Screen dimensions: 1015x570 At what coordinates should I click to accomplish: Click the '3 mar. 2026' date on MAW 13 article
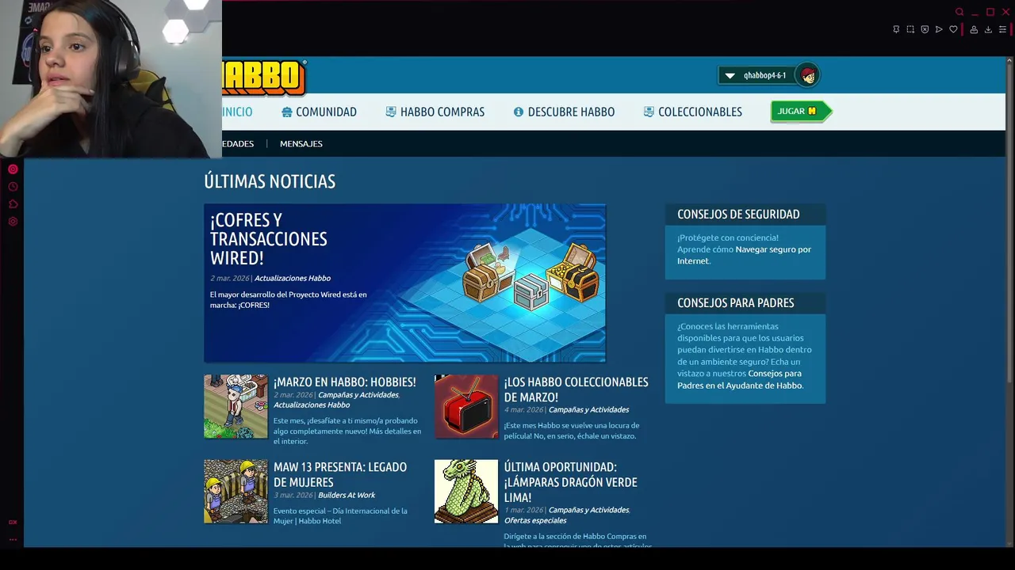click(293, 495)
